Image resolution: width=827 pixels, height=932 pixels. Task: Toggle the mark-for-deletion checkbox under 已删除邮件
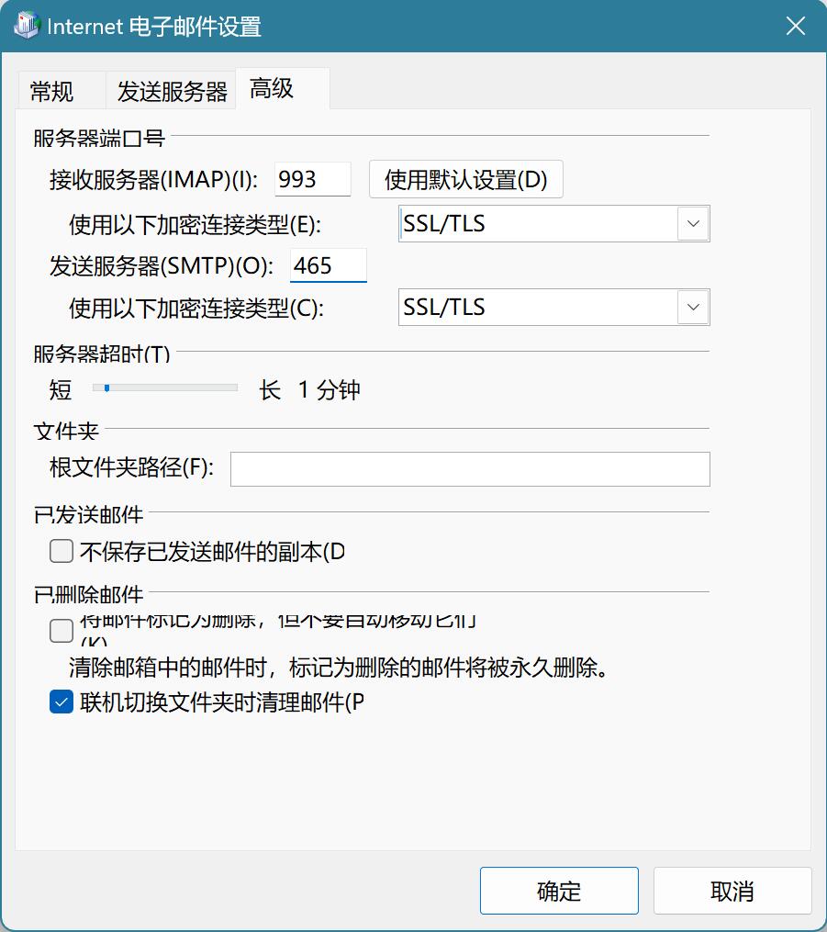click(61, 631)
